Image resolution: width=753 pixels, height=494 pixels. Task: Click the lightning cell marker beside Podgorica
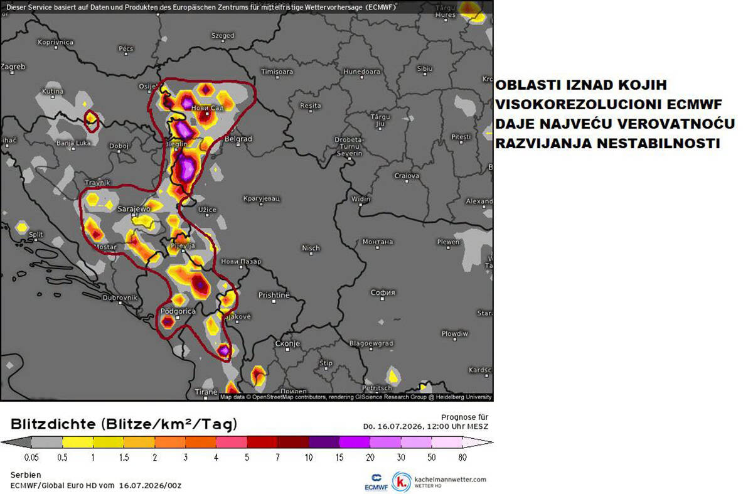(168, 321)
